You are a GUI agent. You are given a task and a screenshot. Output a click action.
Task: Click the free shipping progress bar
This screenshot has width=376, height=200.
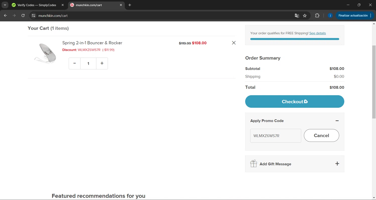[295, 39]
